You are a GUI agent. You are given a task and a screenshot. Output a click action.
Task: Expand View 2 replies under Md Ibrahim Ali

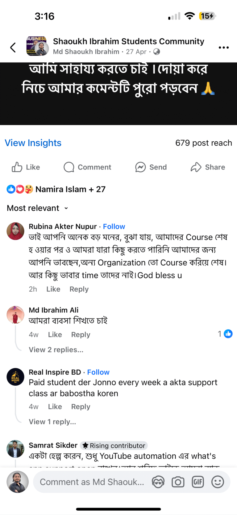56,350
